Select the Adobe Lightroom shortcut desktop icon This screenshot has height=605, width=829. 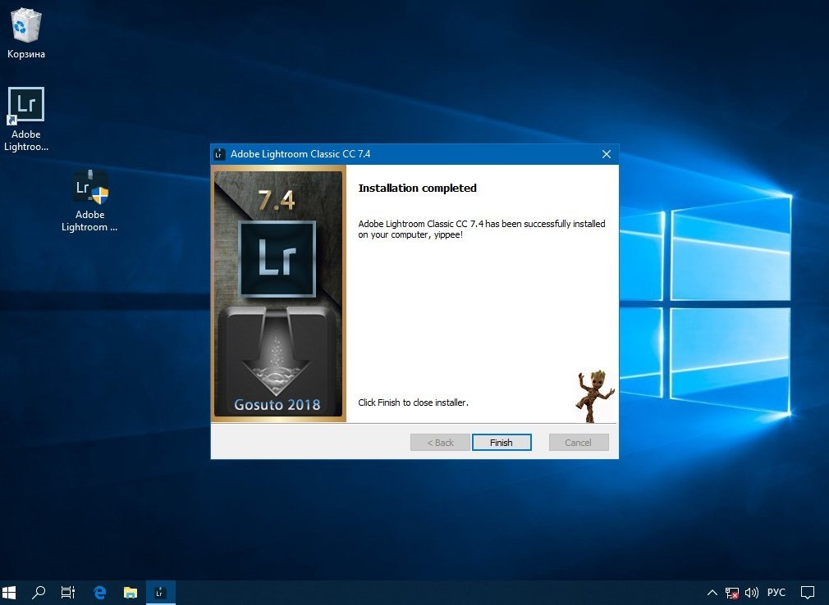[x=26, y=120]
